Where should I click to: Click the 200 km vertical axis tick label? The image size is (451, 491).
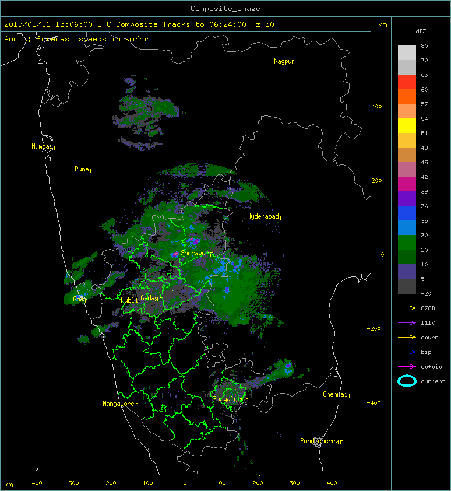coord(377,181)
